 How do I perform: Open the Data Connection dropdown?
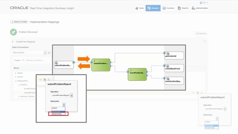click(45, 52)
